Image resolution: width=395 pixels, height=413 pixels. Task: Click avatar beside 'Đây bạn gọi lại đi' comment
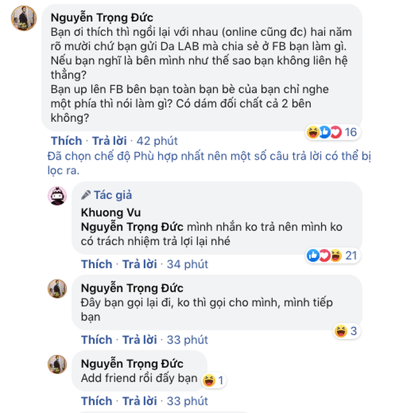(58, 289)
